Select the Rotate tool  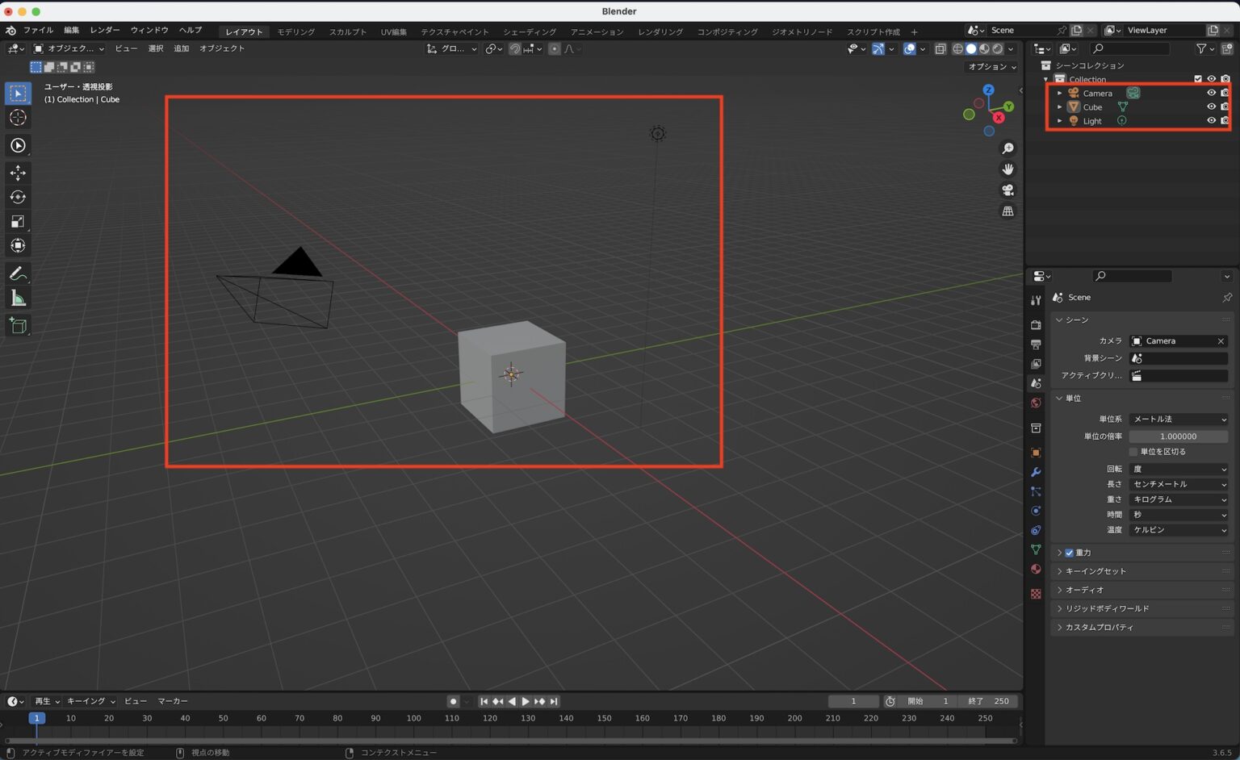(18, 197)
